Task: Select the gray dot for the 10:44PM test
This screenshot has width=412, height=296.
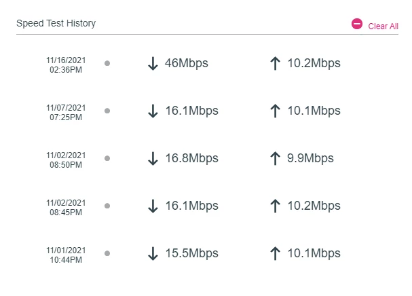Action: (x=107, y=253)
